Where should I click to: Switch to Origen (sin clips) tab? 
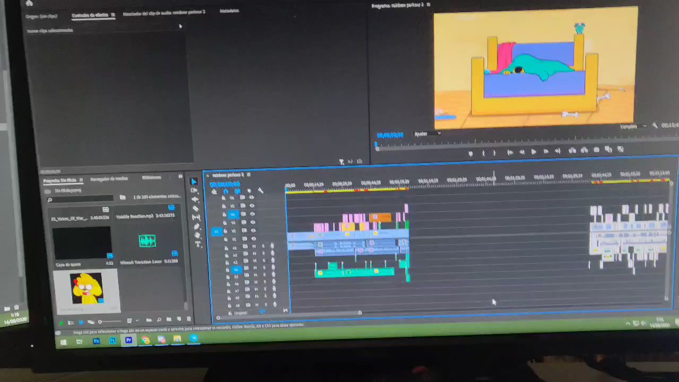coord(41,16)
